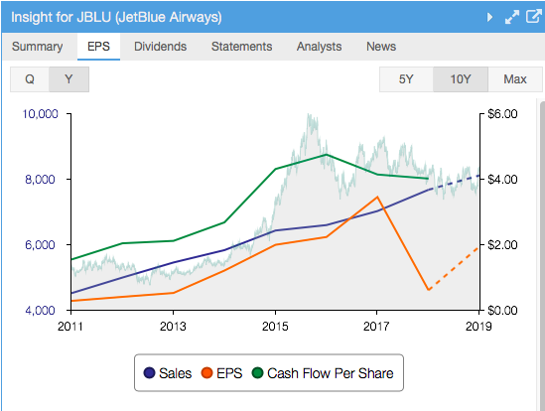This screenshot has width=545, height=411.
Task: Click the $4.00 right axis label
Action: tap(502, 180)
